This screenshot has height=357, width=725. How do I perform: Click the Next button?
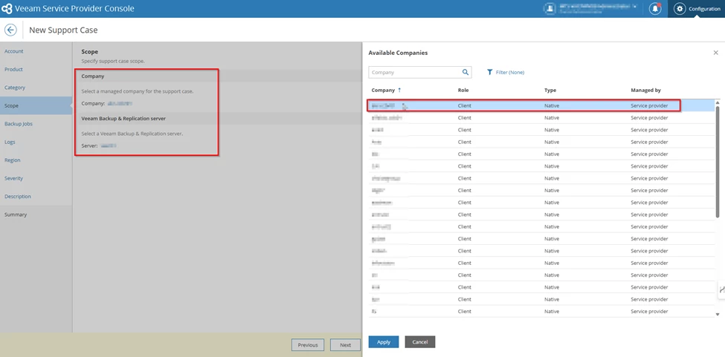click(x=345, y=345)
